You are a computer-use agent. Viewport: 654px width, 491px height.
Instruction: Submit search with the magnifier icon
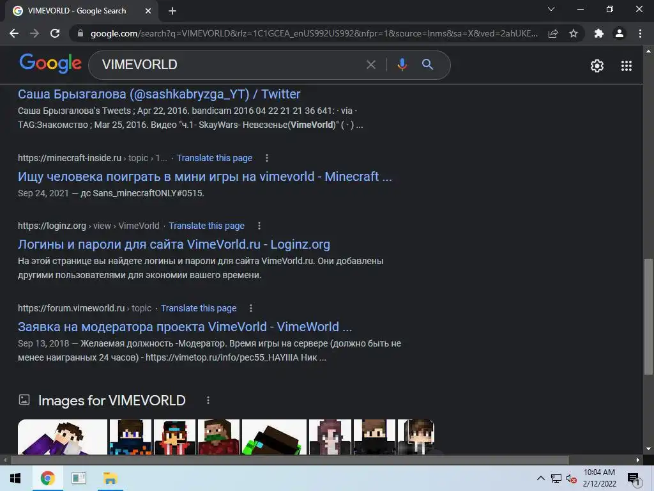tap(427, 65)
